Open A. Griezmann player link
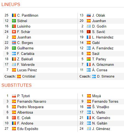This screenshot has width=124, height=133. tap(103, 64)
